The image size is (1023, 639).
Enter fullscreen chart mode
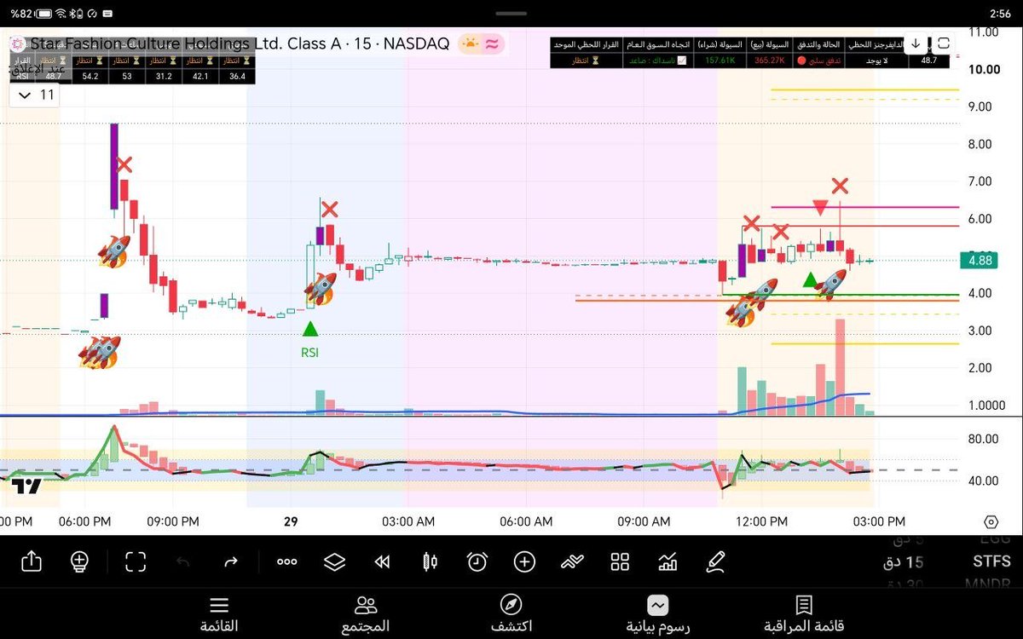(136, 561)
